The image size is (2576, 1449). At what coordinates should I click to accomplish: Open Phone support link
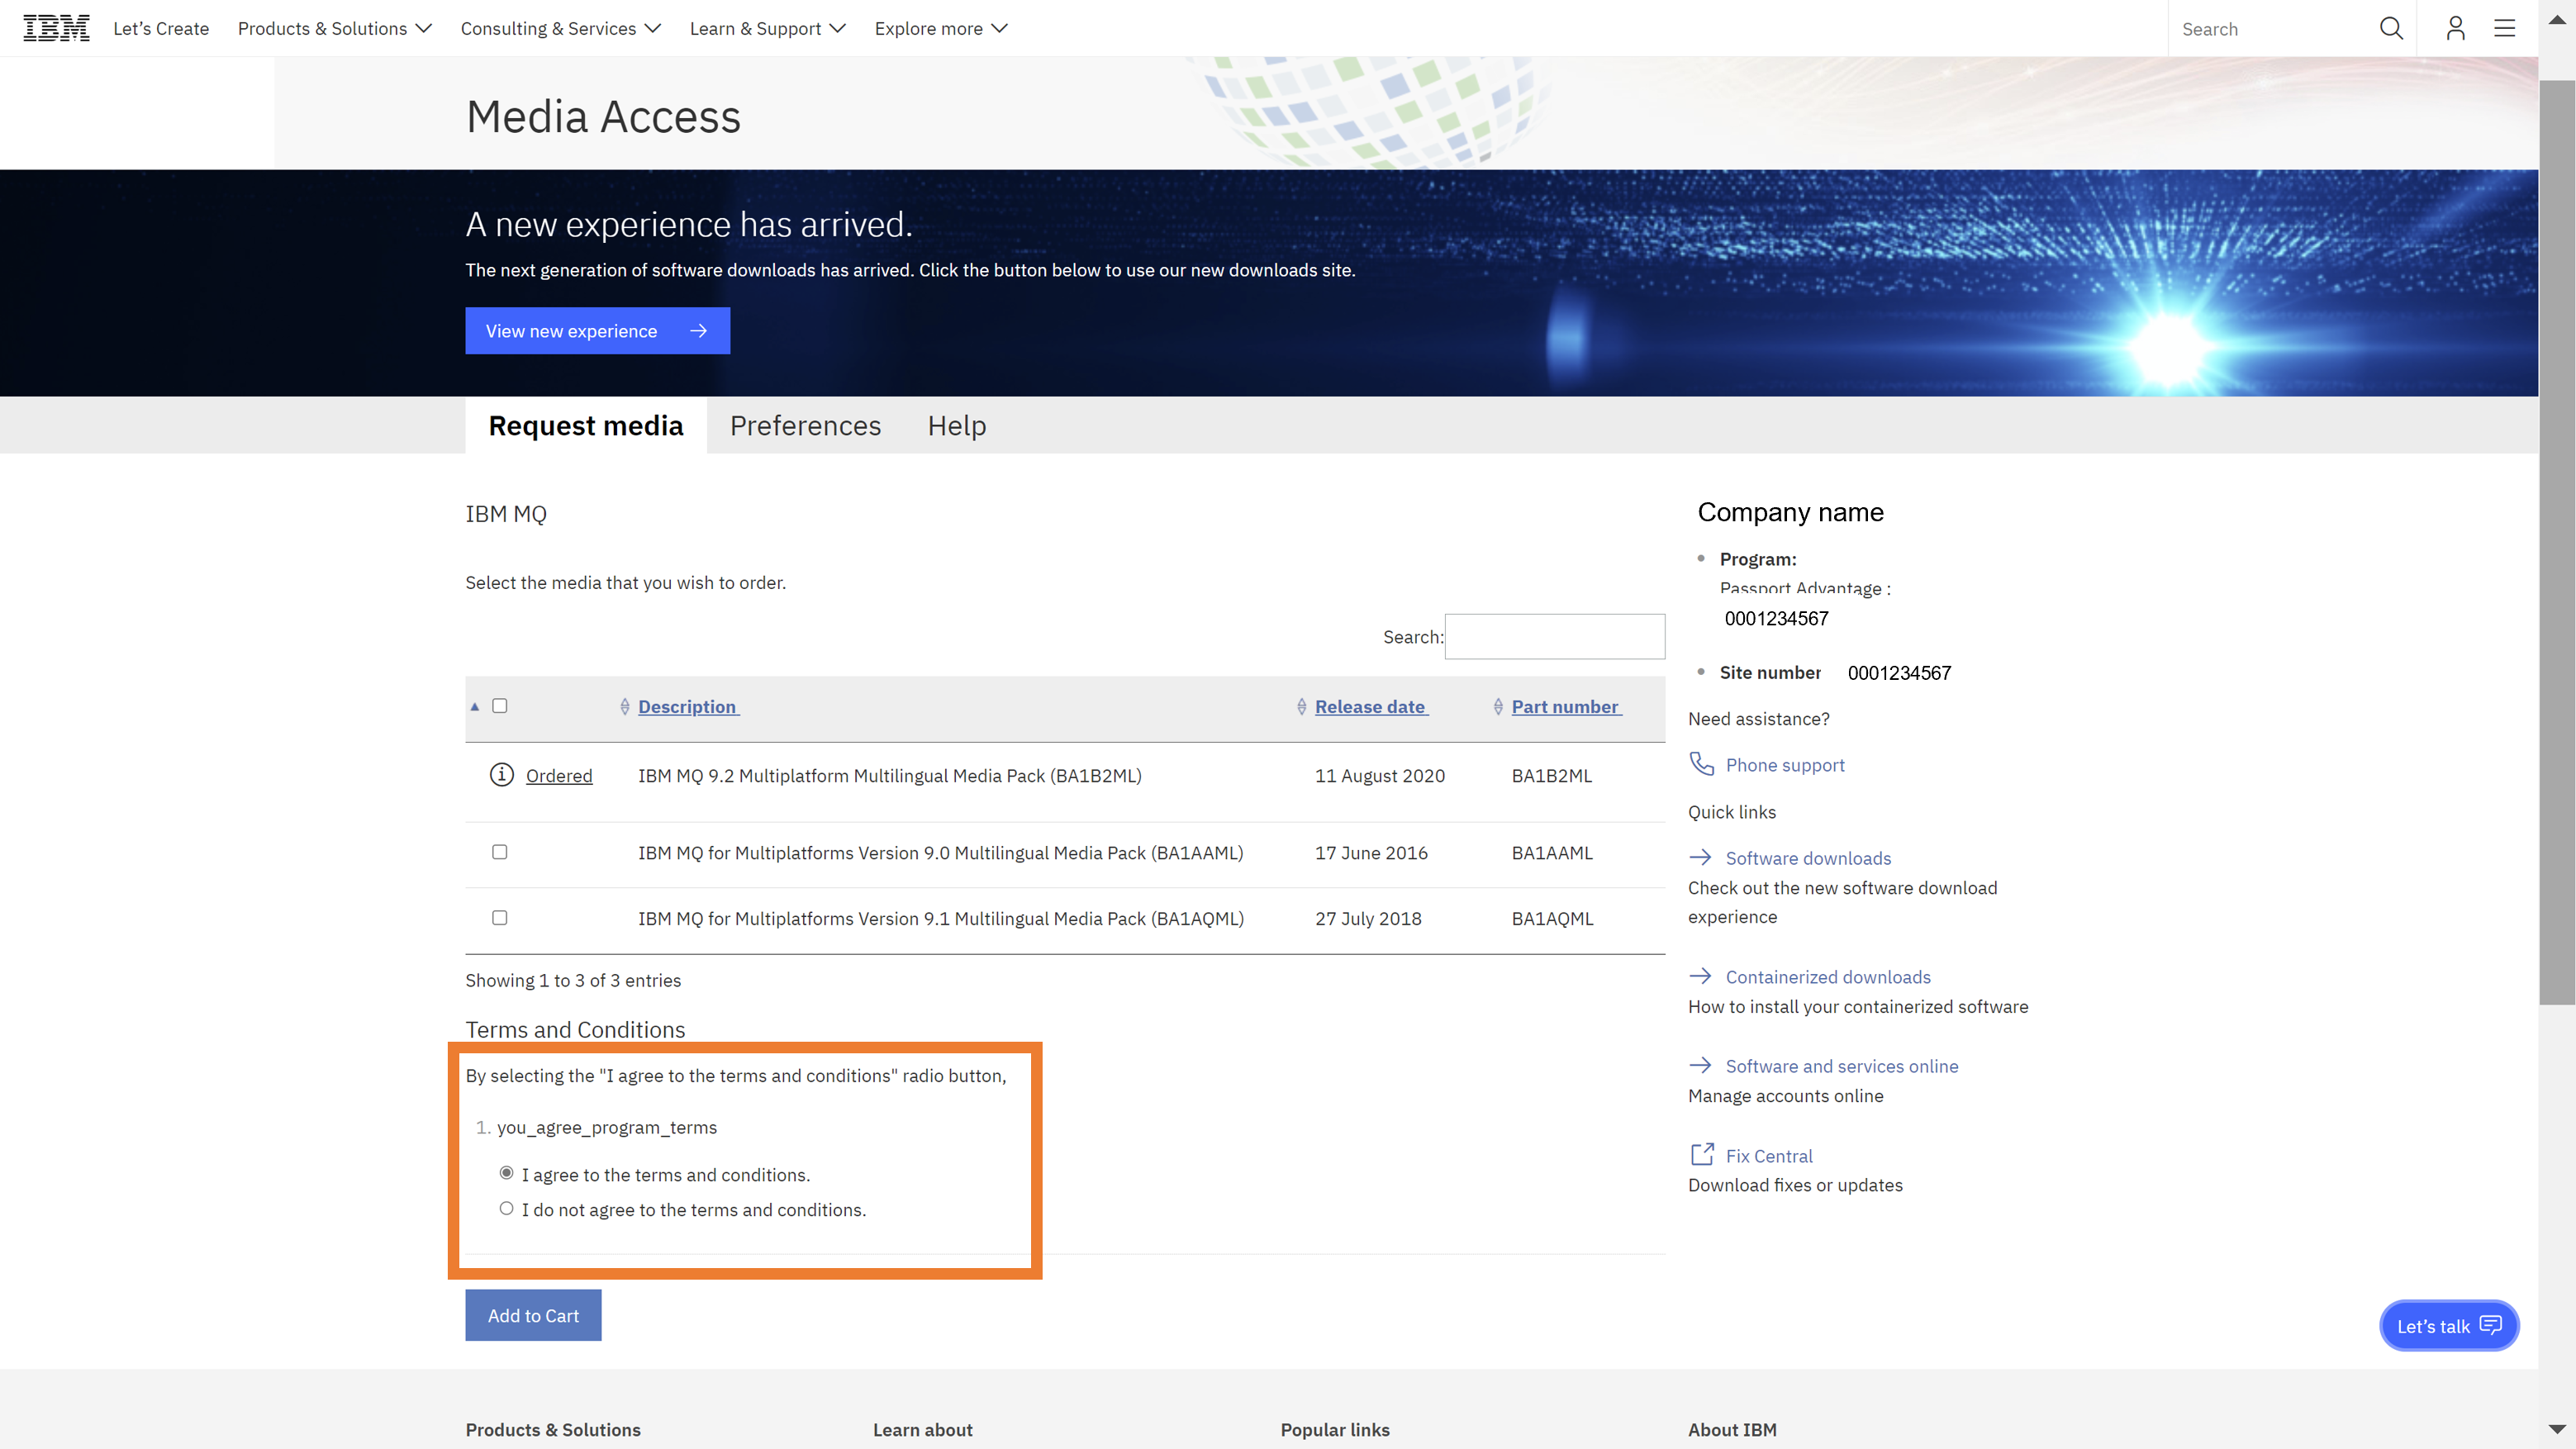1785,765
